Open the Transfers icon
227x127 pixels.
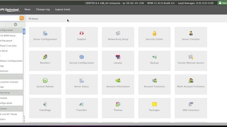pos(82,104)
